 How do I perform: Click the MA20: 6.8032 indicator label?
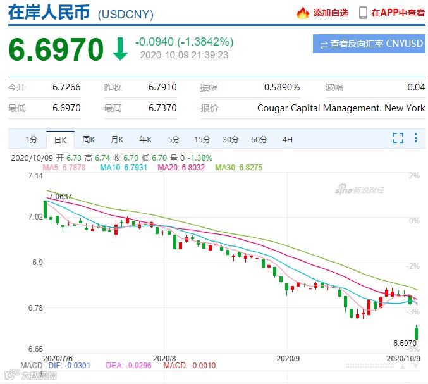click(181, 168)
